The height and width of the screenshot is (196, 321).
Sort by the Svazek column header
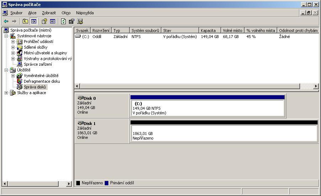pyautogui.click(x=82, y=31)
